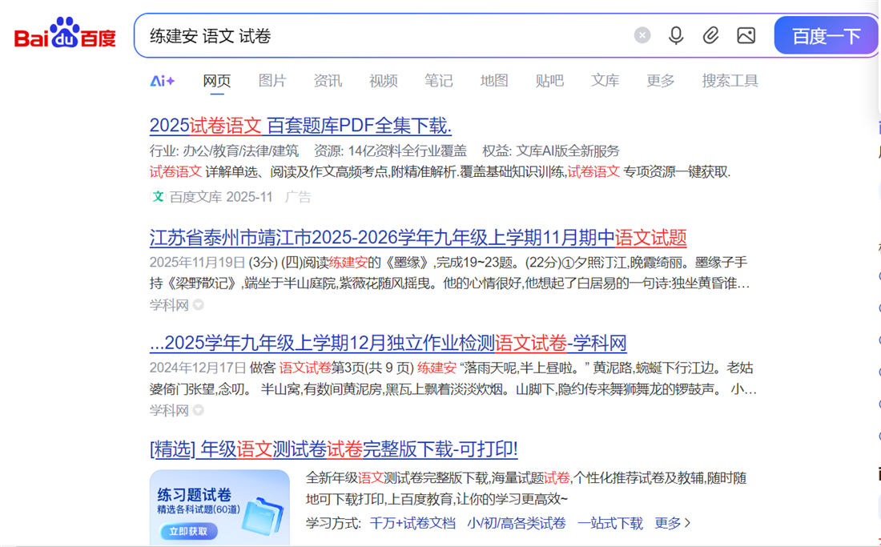This screenshot has width=881, height=547.
Task: Click the 百度一下 search button
Action: pyautogui.click(x=826, y=35)
